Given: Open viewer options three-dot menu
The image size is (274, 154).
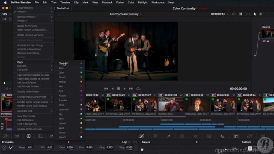Looking at the screenshot, I should 248,14.
